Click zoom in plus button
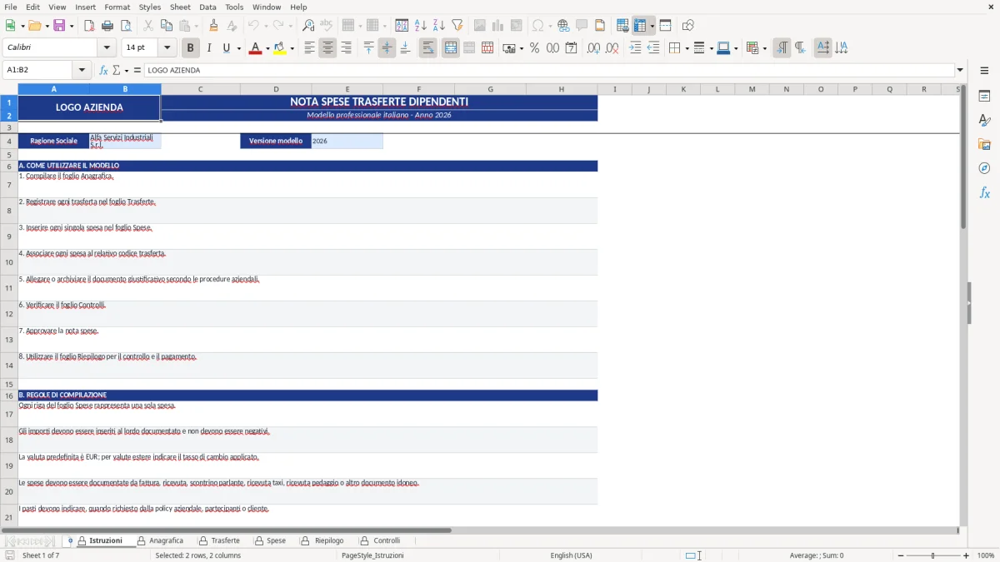Screen dimensions: 1000x562 tap(967, 555)
